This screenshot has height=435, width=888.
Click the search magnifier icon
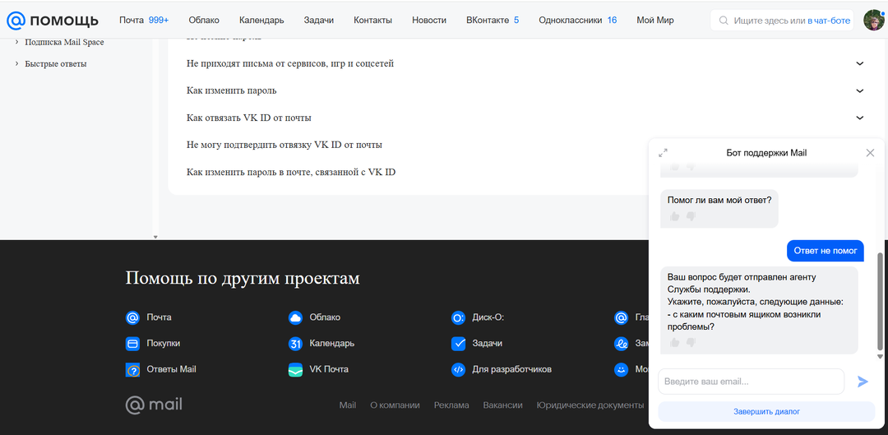coord(724,21)
